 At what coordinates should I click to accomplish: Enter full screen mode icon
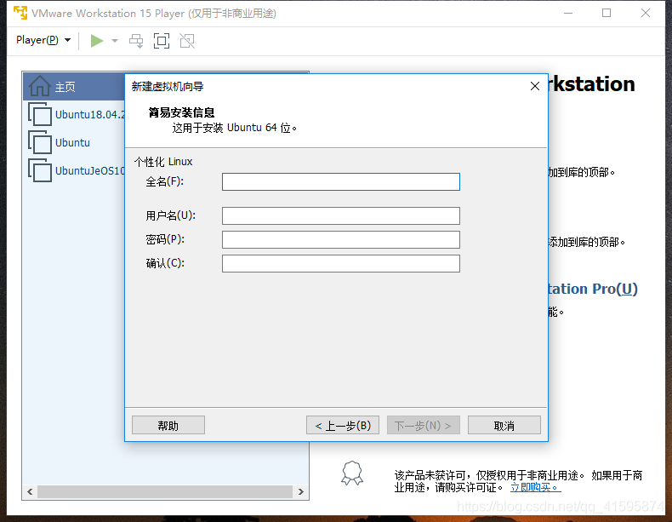(x=162, y=41)
